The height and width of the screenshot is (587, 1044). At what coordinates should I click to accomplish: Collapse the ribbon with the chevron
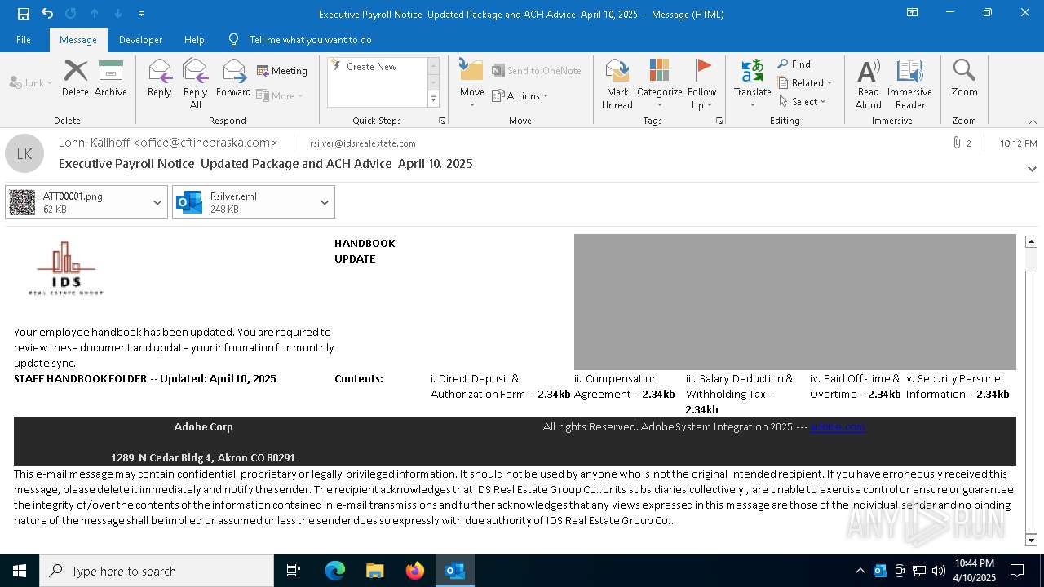click(x=1033, y=121)
